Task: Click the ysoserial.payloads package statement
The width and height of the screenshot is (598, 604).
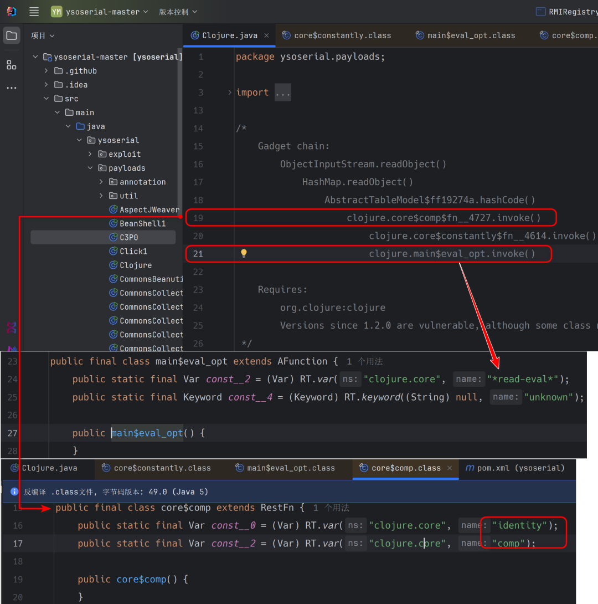Action: pyautogui.click(x=310, y=57)
